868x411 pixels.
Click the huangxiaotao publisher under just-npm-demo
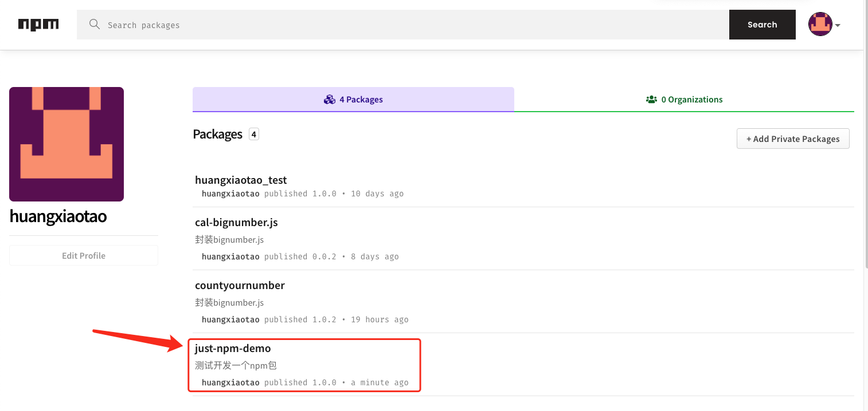pos(230,382)
